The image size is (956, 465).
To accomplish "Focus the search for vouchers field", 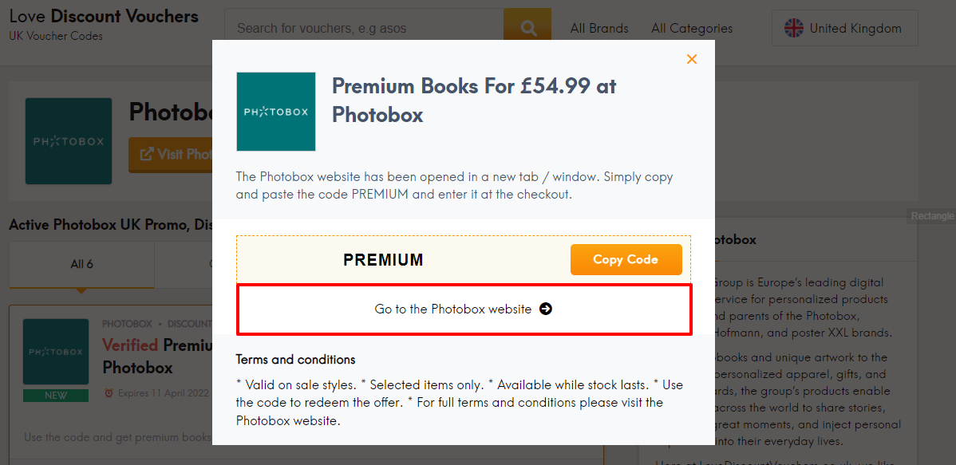I will click(364, 28).
